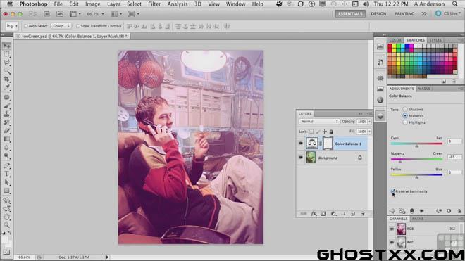This screenshot has width=465, height=261.
Task: Select the Move tool in toolbox
Action: tap(7, 46)
